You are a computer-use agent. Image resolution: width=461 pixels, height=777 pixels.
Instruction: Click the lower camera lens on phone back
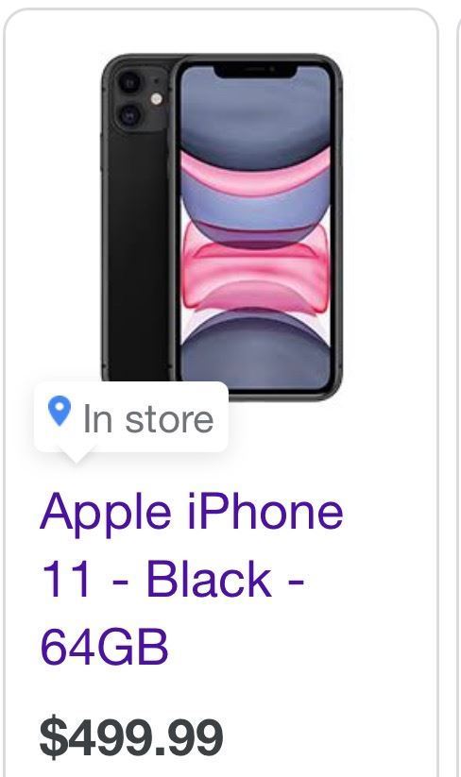129,116
